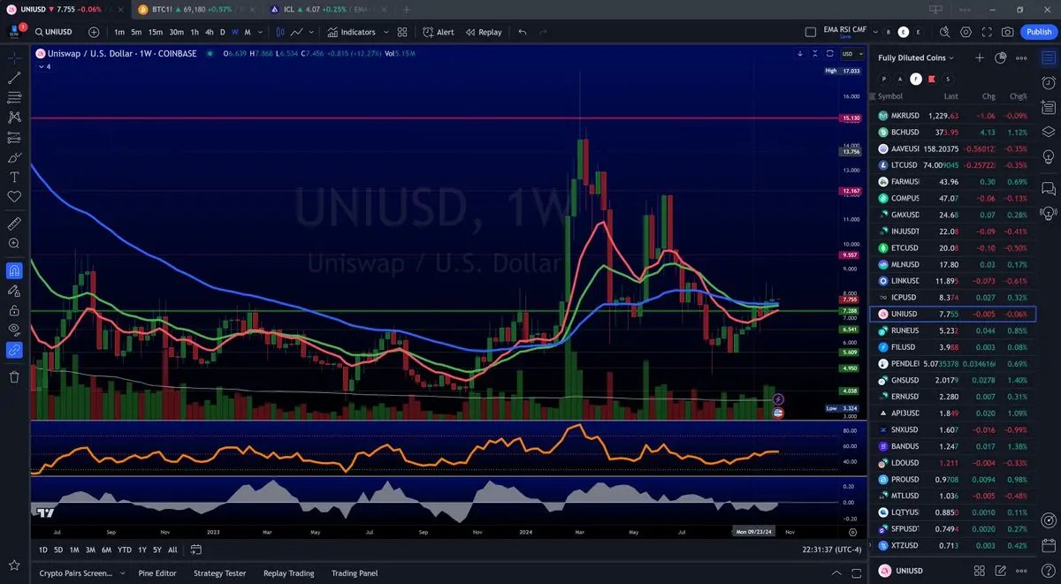Switch to the ICL tab
Screen dimensions: 1061x584
329,9
